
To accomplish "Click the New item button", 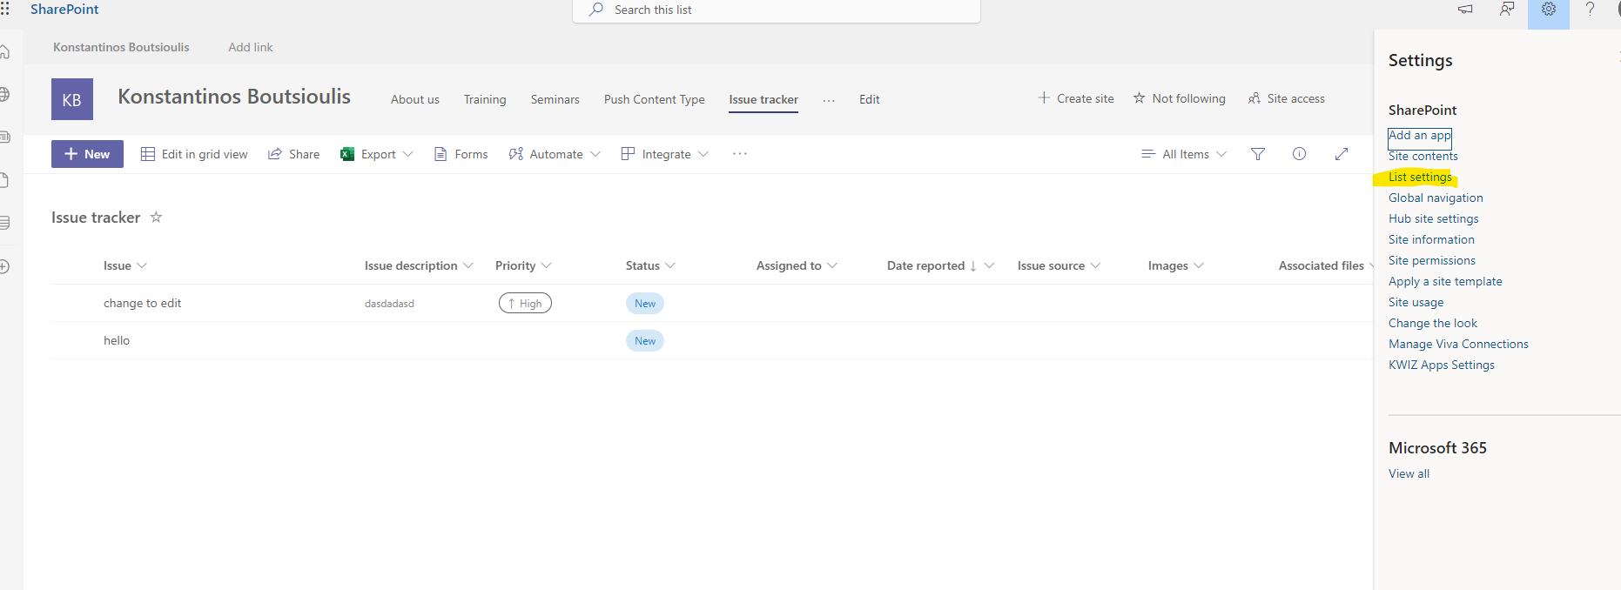I will pyautogui.click(x=87, y=154).
